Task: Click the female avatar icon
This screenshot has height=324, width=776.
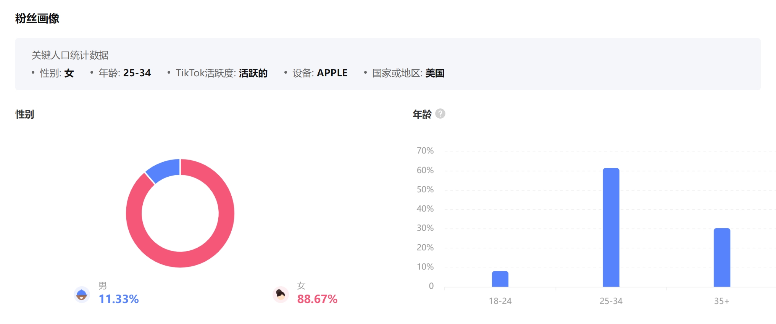Action: coord(281,294)
